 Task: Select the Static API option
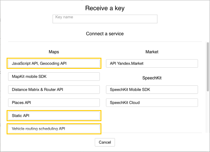coord(54,115)
